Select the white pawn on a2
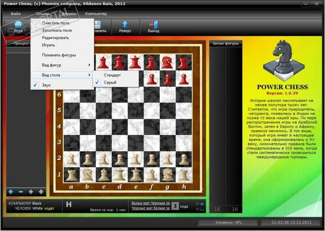This screenshot has width=325, height=231. (x=71, y=159)
